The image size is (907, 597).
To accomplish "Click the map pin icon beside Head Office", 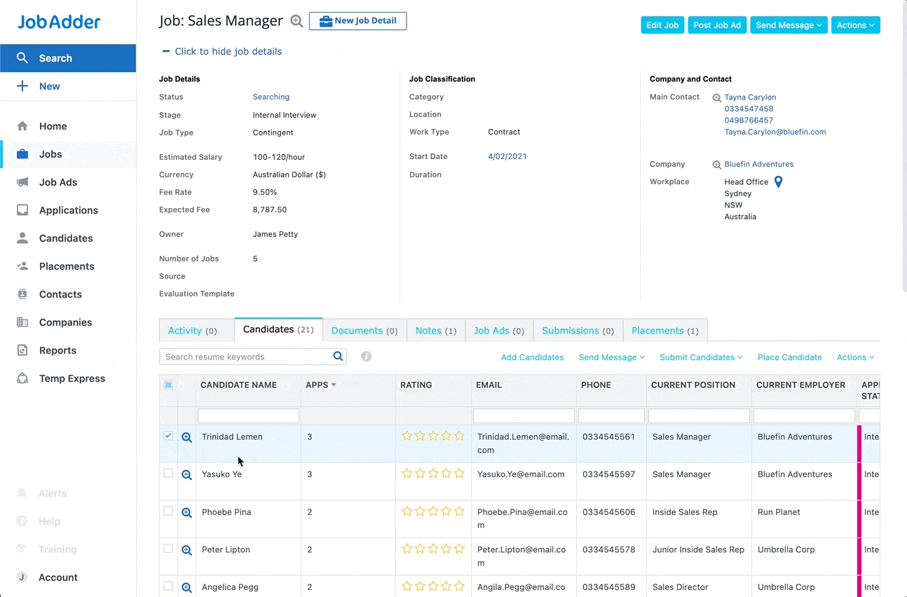I will coord(778,182).
